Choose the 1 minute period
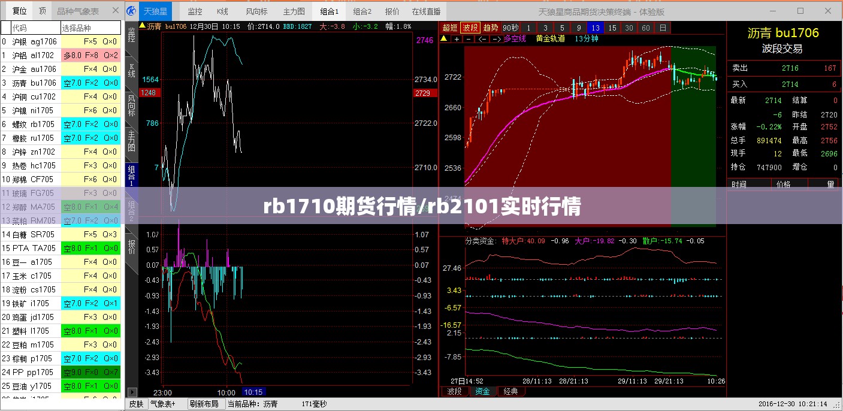The image size is (843, 411). [x=528, y=28]
